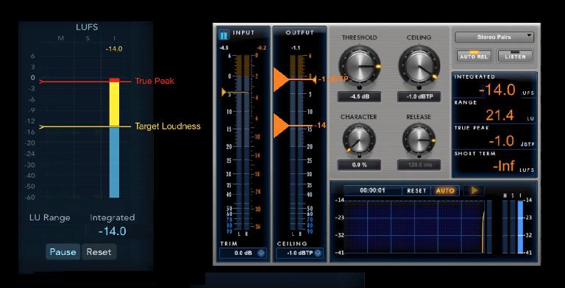Click the blue I meter bar in the M S I meters
Viewport: 565px width, 288px height.
(x=520, y=227)
